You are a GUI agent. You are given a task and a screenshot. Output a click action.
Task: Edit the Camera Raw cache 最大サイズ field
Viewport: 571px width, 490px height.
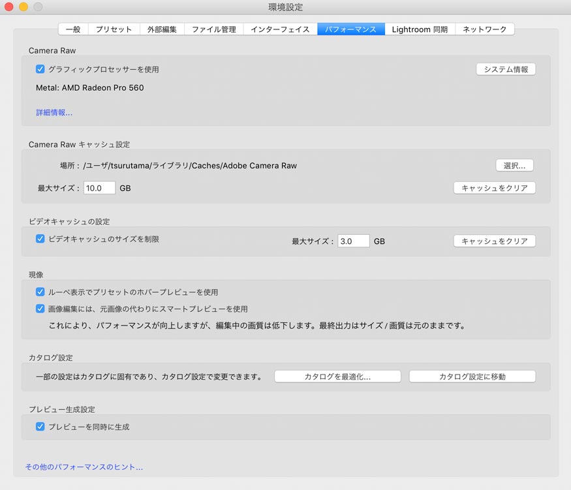[99, 188]
